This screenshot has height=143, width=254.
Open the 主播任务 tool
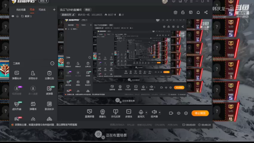pyautogui.click(x=50, y=75)
